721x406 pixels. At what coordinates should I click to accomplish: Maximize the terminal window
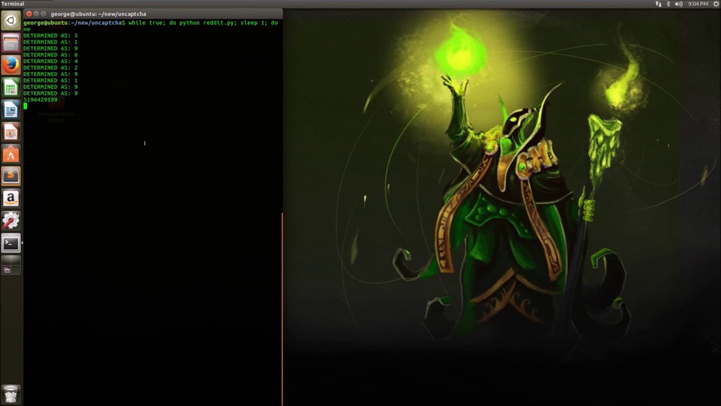pos(43,14)
